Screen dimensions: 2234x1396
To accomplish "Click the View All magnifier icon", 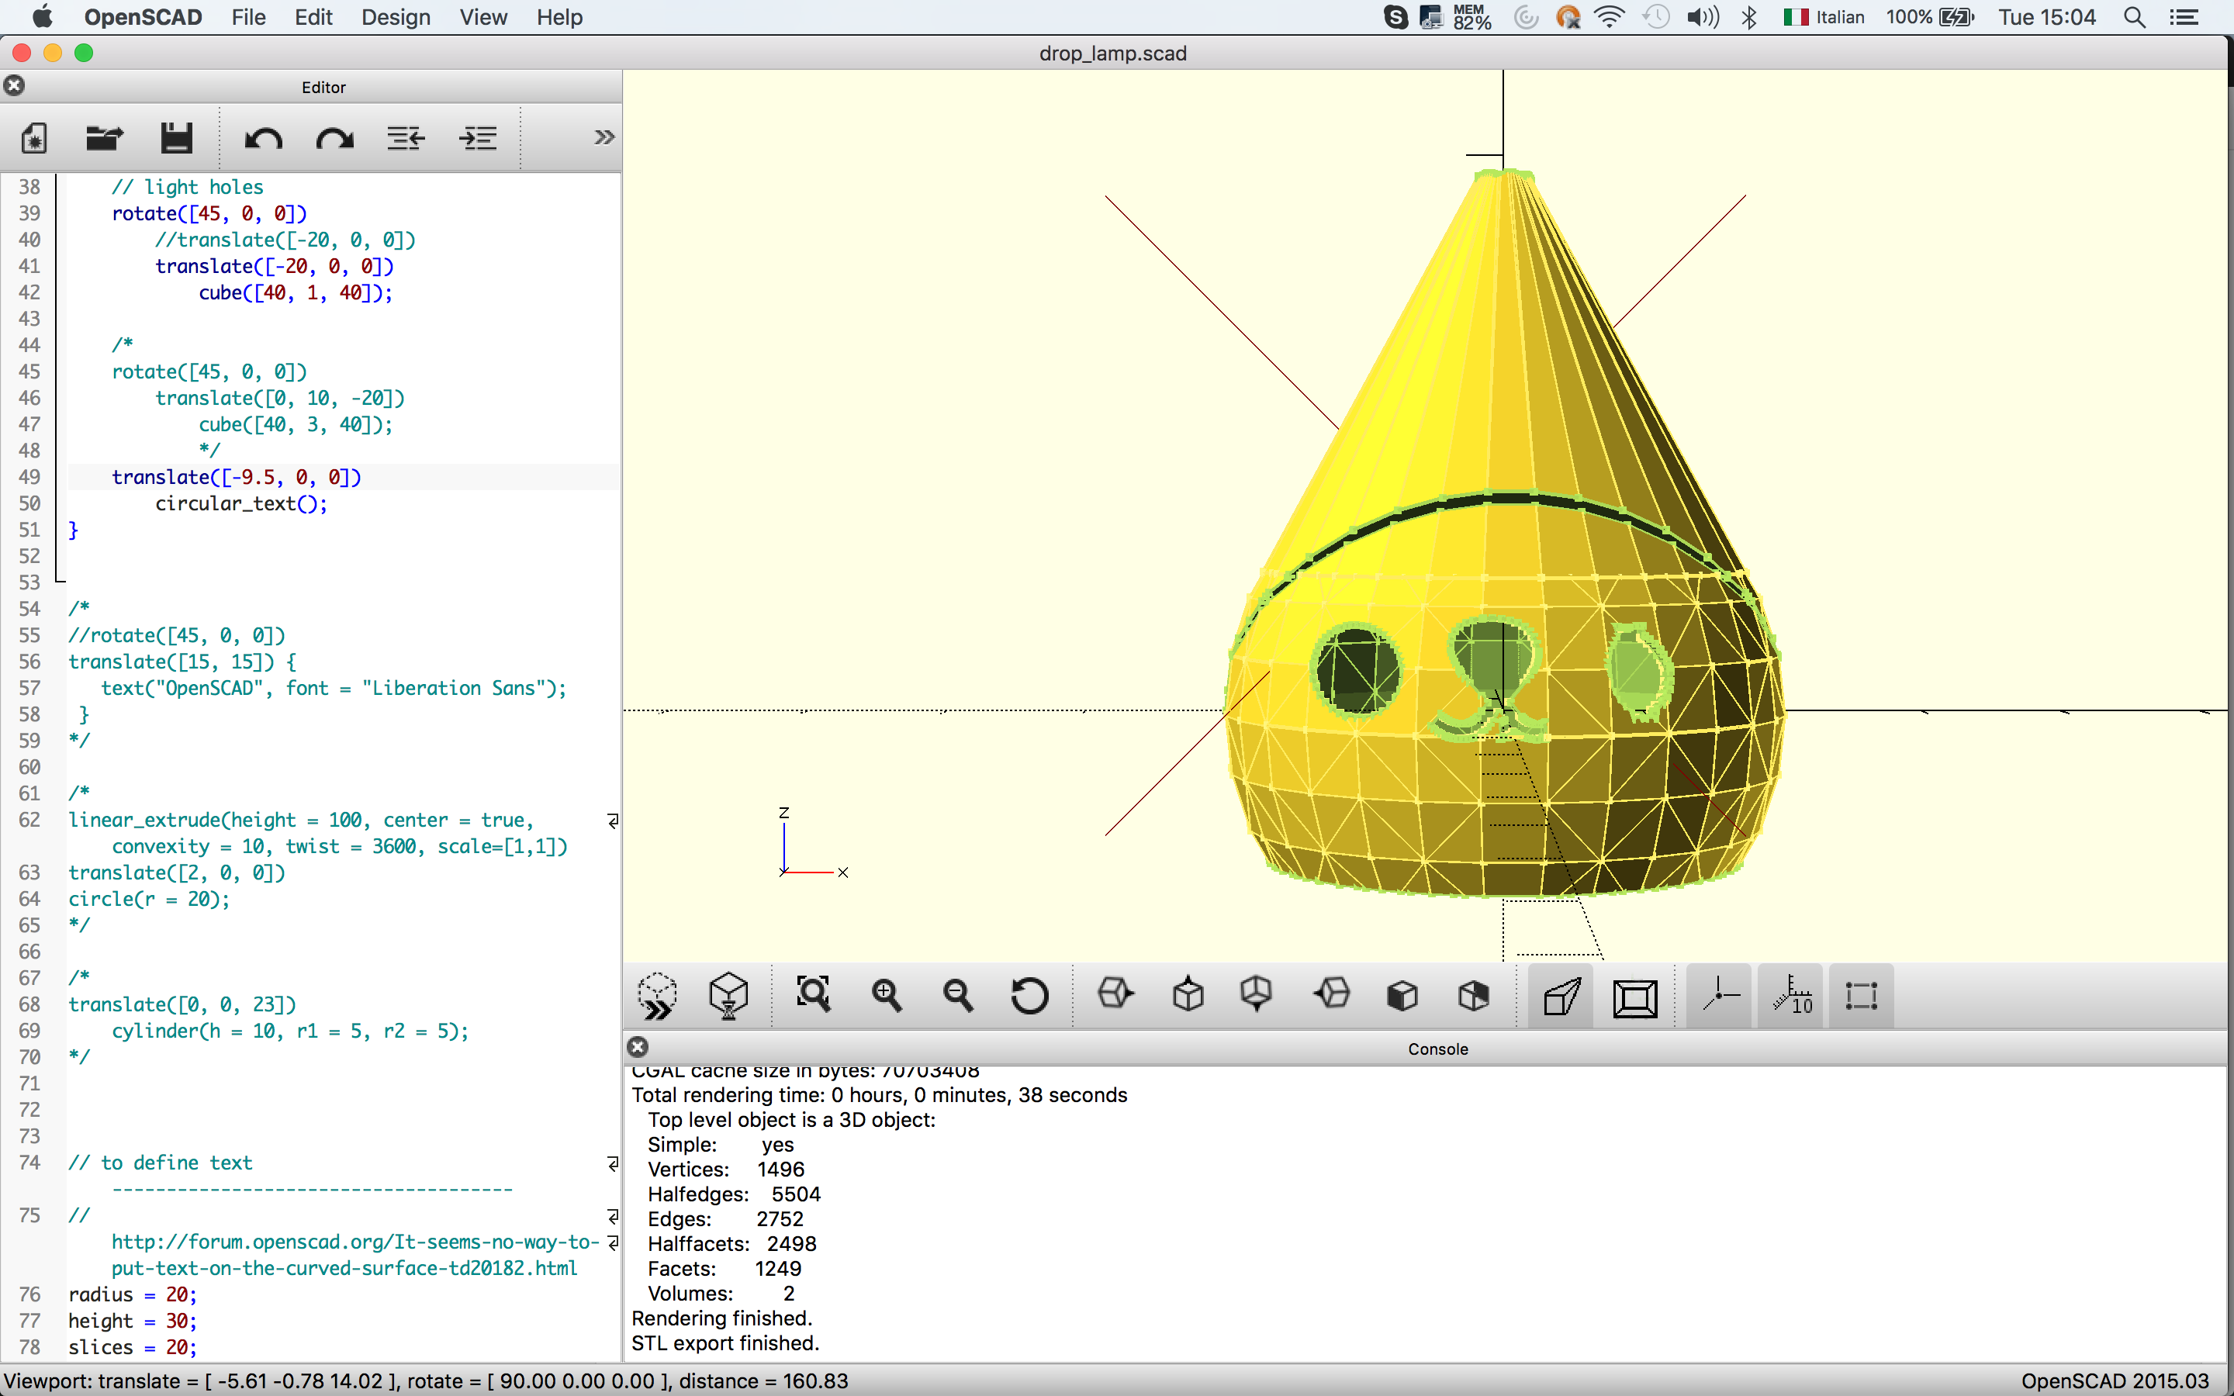I will tap(813, 995).
